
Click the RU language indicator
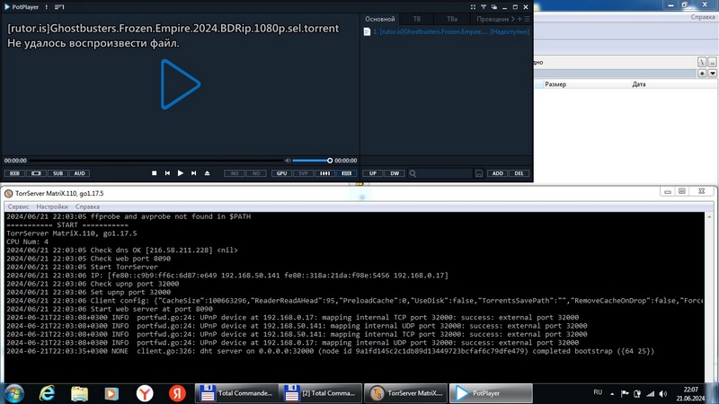click(598, 392)
